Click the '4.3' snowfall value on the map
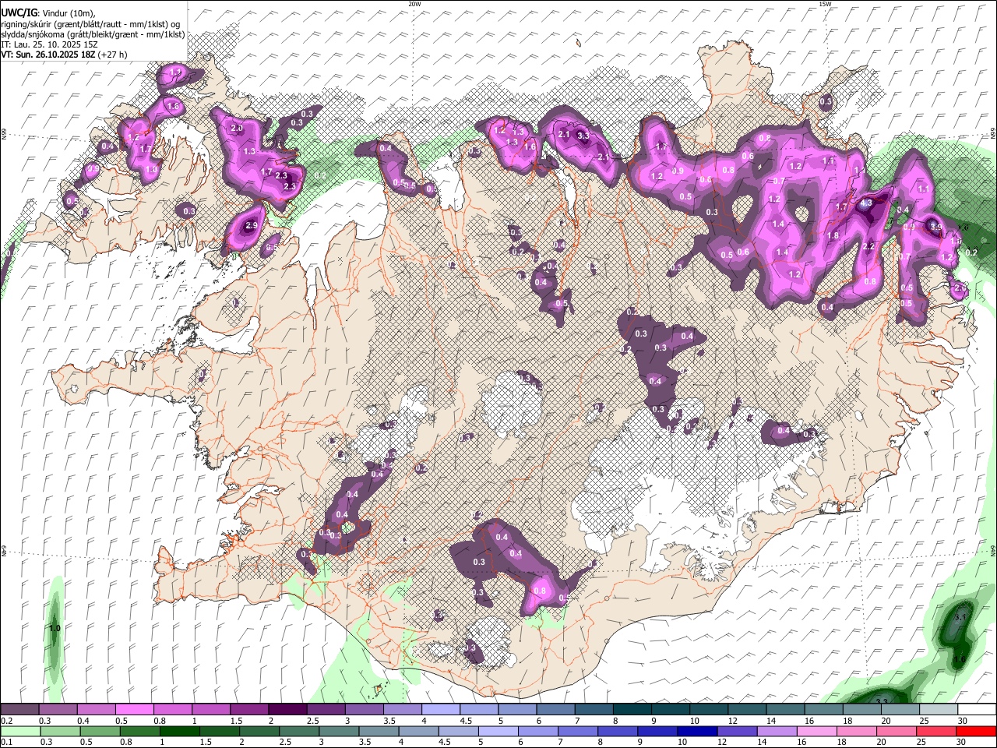This screenshot has height=748, width=997. point(866,203)
